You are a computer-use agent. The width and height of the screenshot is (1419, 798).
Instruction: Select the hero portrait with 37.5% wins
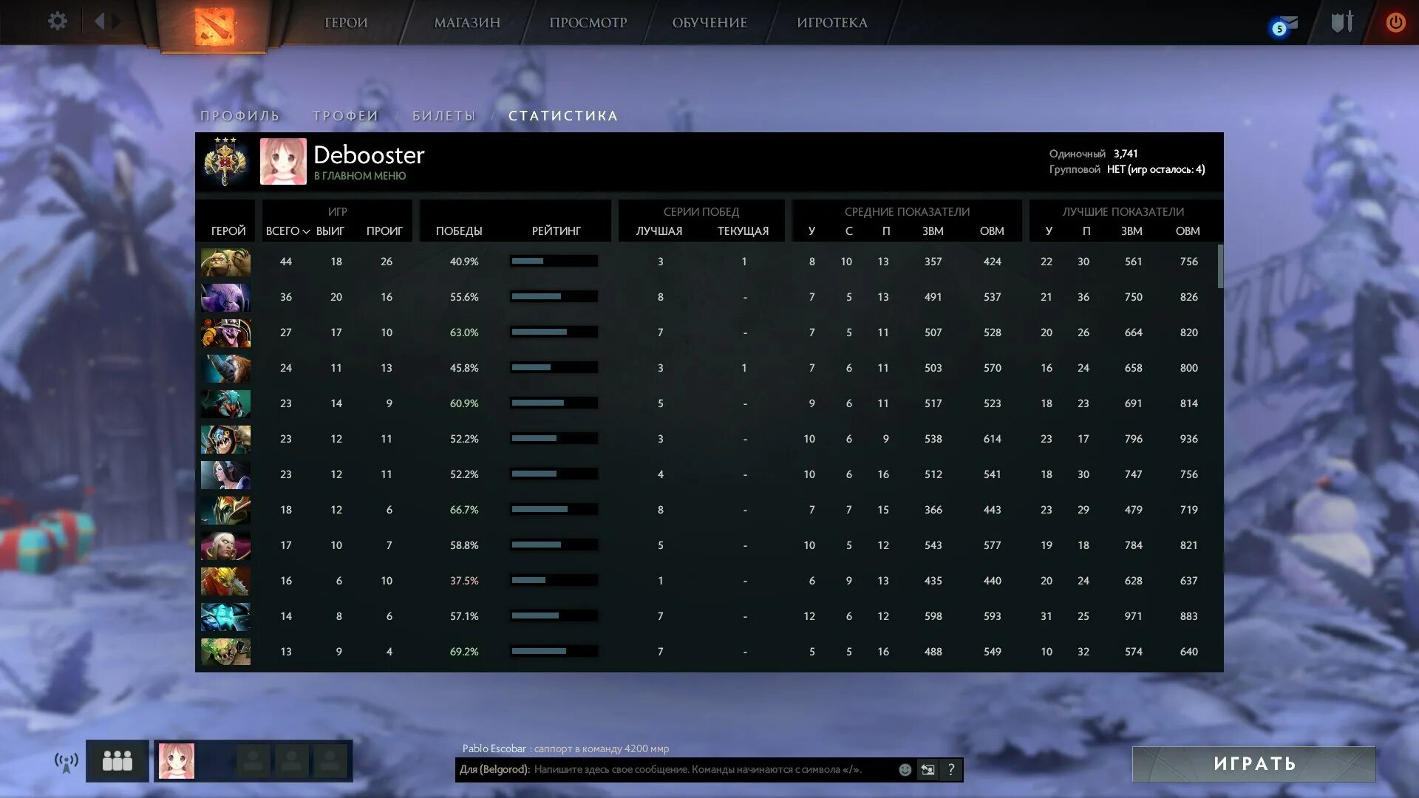coord(225,581)
